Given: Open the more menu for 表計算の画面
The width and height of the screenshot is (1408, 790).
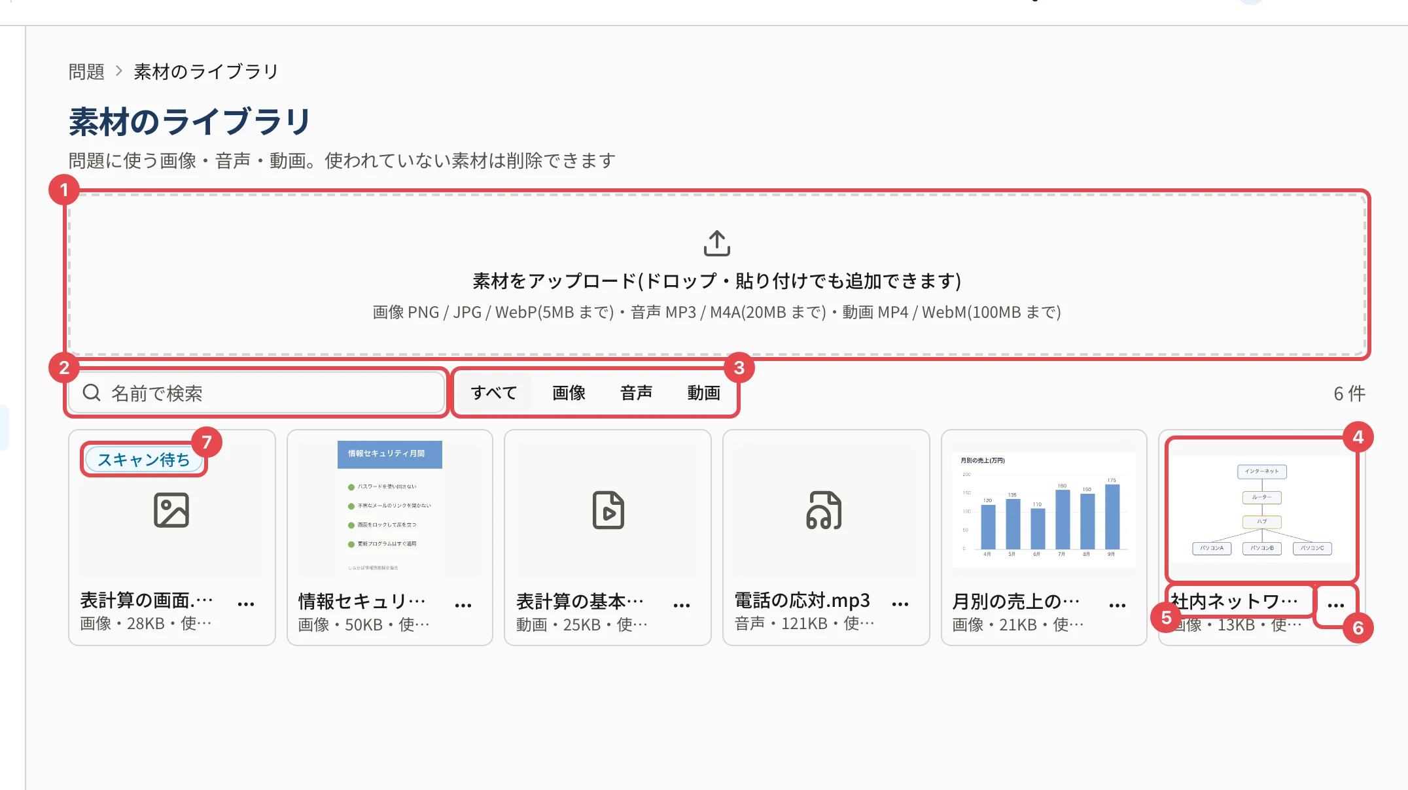Looking at the screenshot, I should [246, 604].
